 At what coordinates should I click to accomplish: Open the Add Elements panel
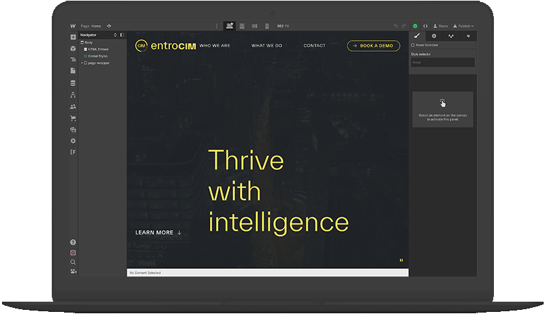pyautogui.click(x=73, y=37)
